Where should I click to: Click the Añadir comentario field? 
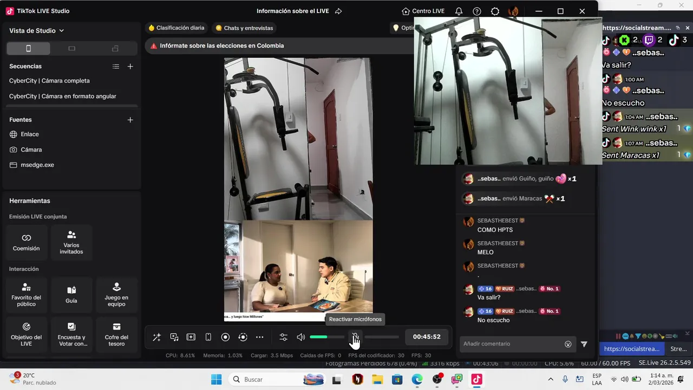click(511, 344)
